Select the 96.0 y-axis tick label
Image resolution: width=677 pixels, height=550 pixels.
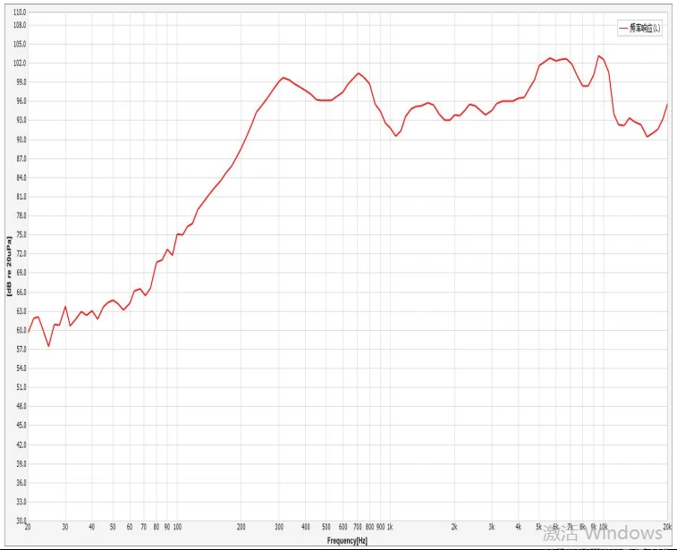coord(21,101)
